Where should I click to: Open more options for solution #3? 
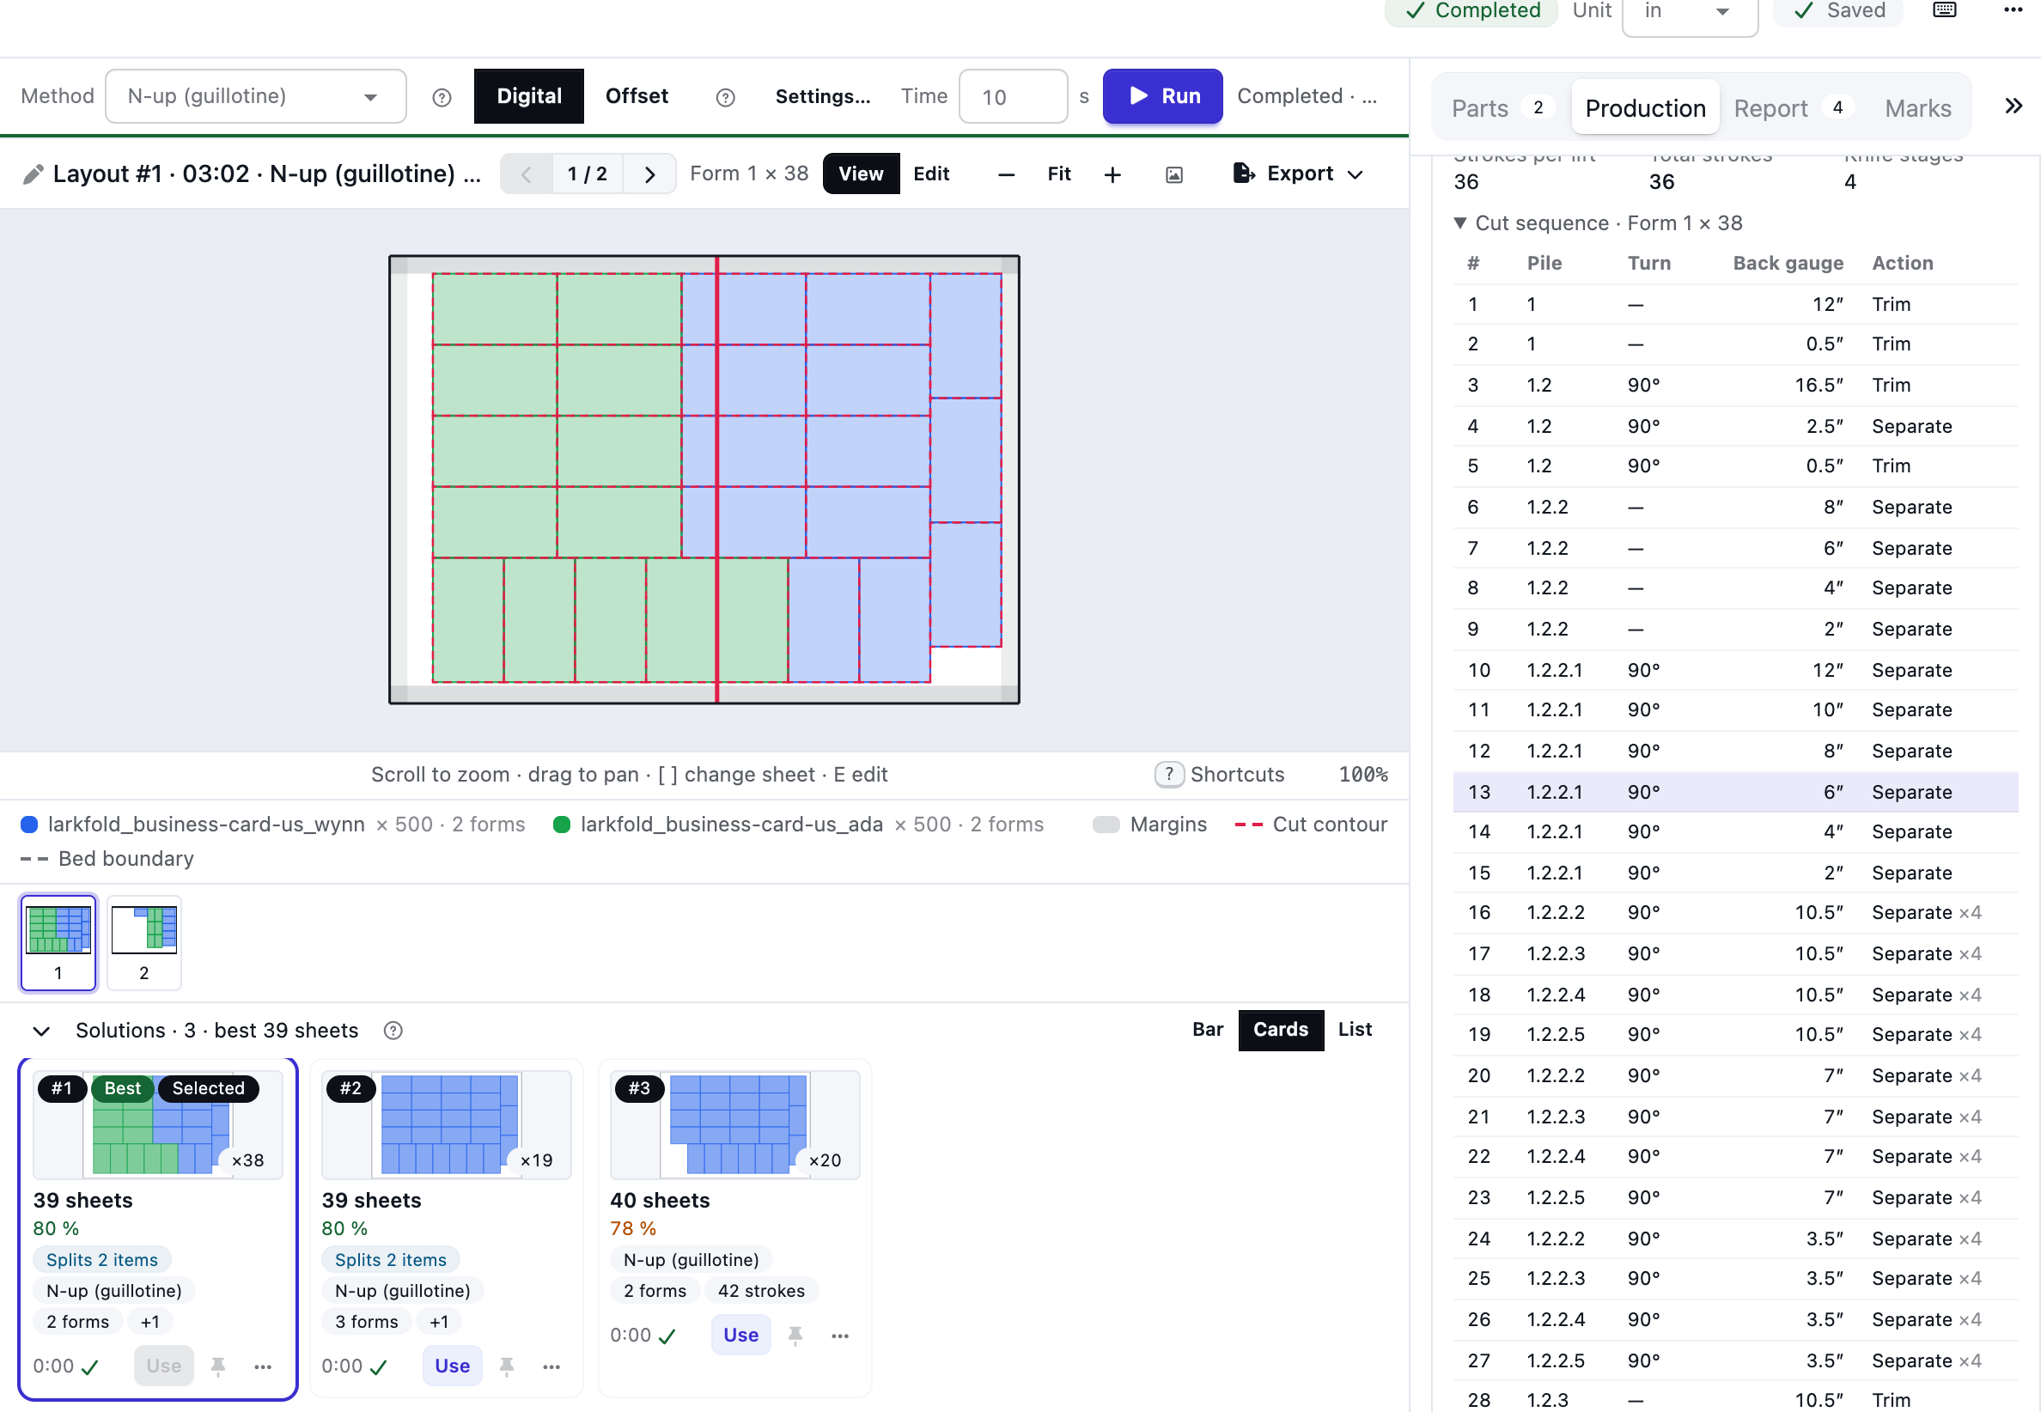coord(840,1336)
